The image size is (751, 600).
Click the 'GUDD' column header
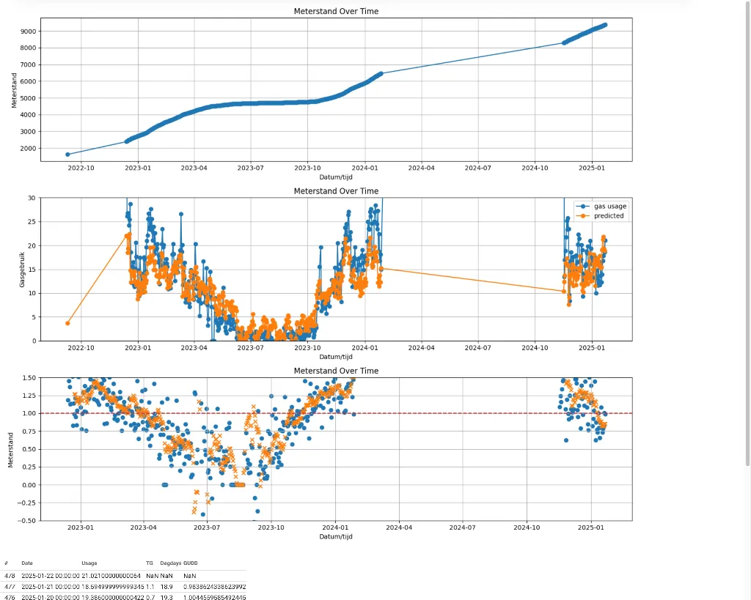190,563
